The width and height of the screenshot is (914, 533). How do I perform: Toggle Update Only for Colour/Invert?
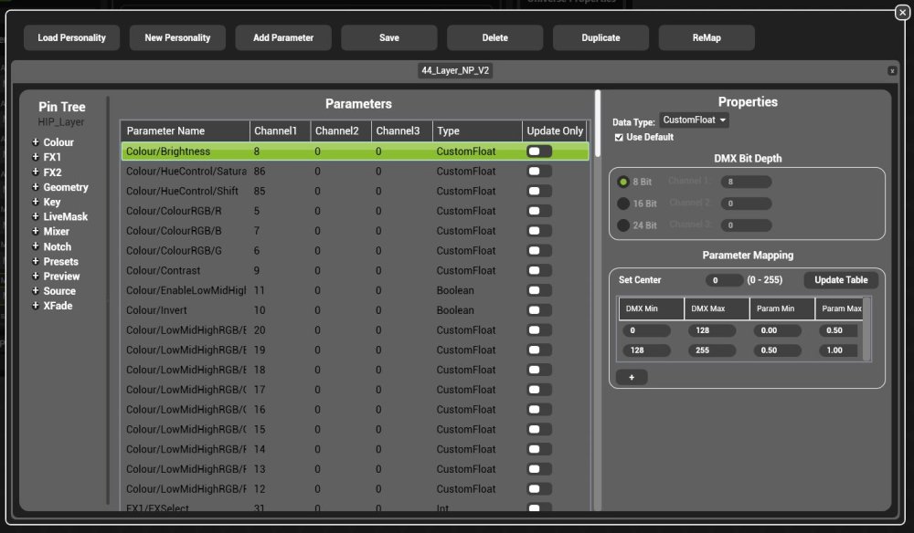[539, 310]
